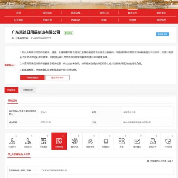Click the establishment date 2007-11-30

click(x=46, y=122)
